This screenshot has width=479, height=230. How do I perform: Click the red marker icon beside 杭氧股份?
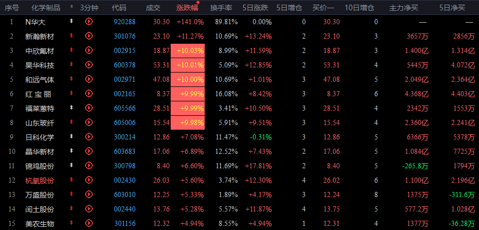point(72,180)
